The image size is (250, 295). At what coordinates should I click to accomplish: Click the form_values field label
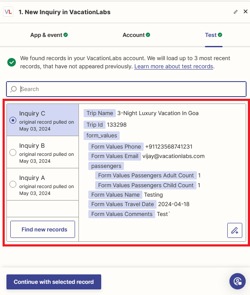(102, 135)
